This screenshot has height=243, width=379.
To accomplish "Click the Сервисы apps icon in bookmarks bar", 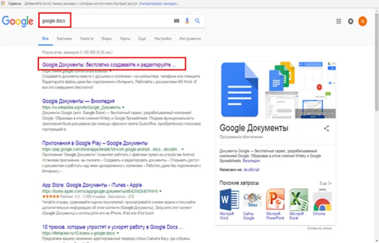I will click(x=3, y=3).
